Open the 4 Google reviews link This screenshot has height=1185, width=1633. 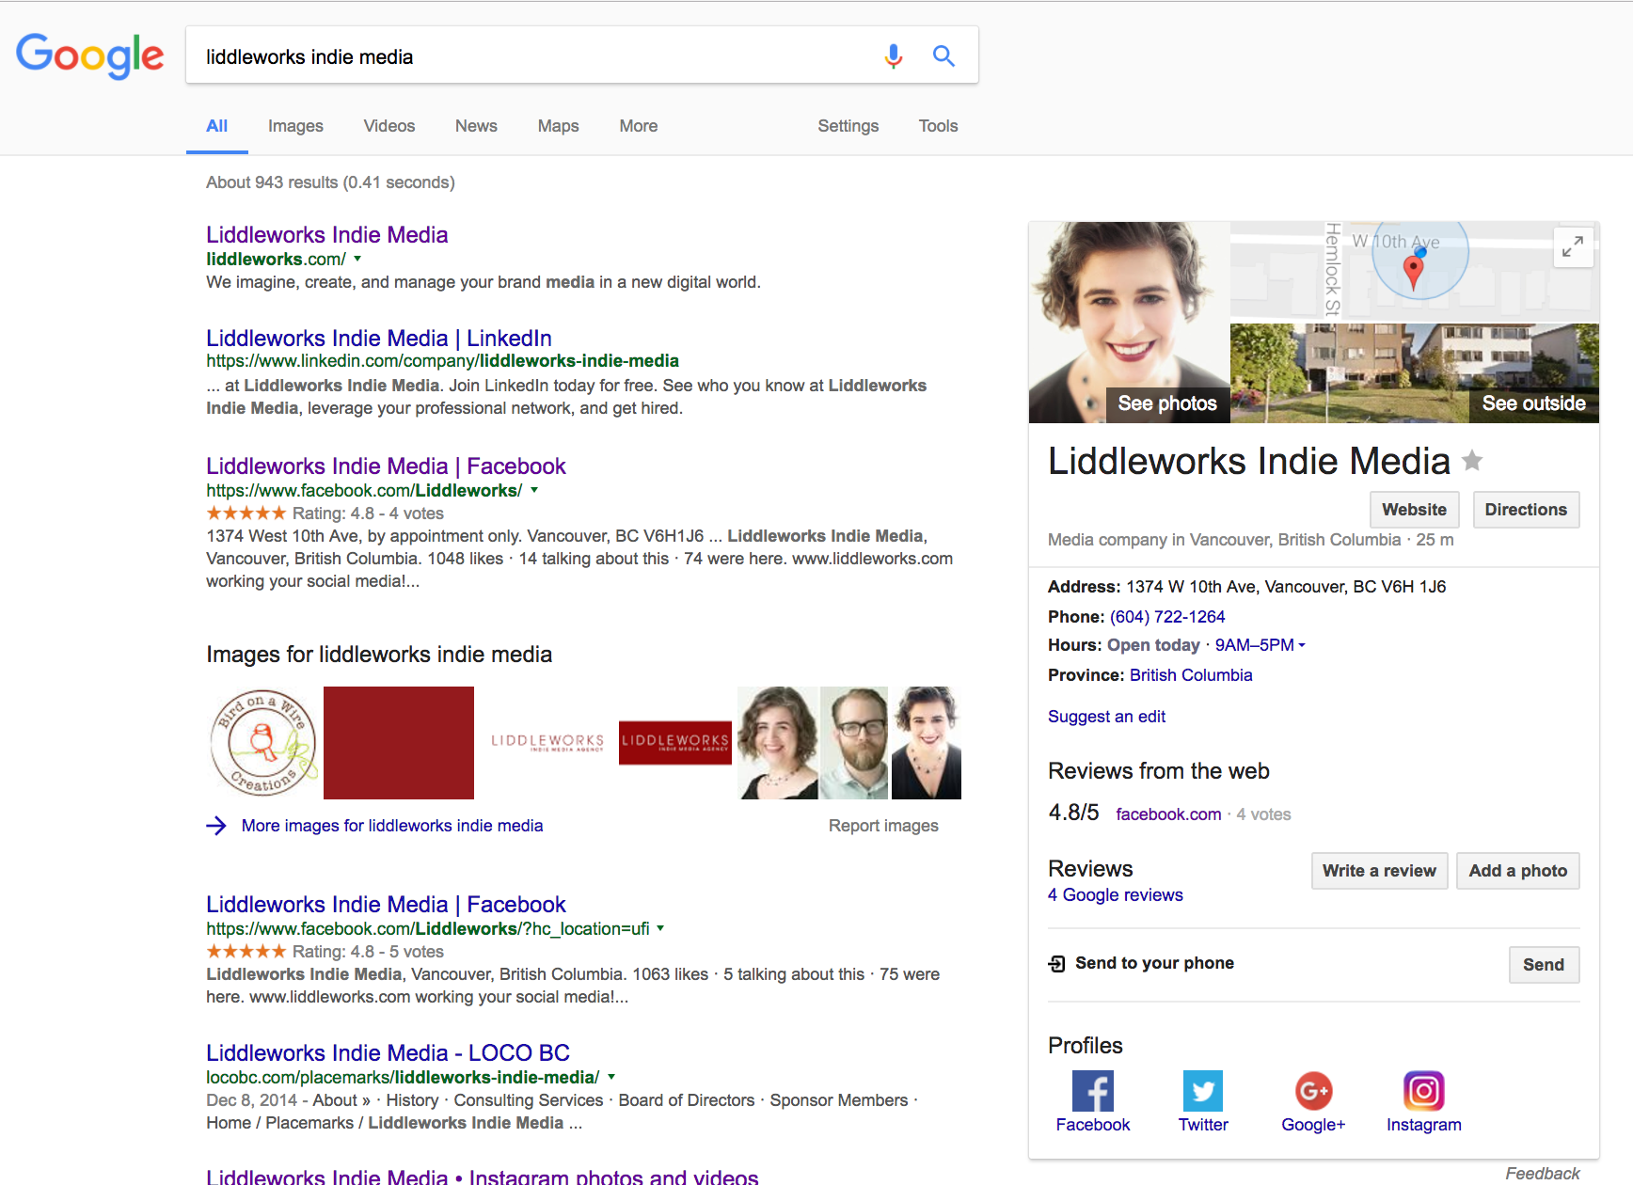[x=1115, y=894]
